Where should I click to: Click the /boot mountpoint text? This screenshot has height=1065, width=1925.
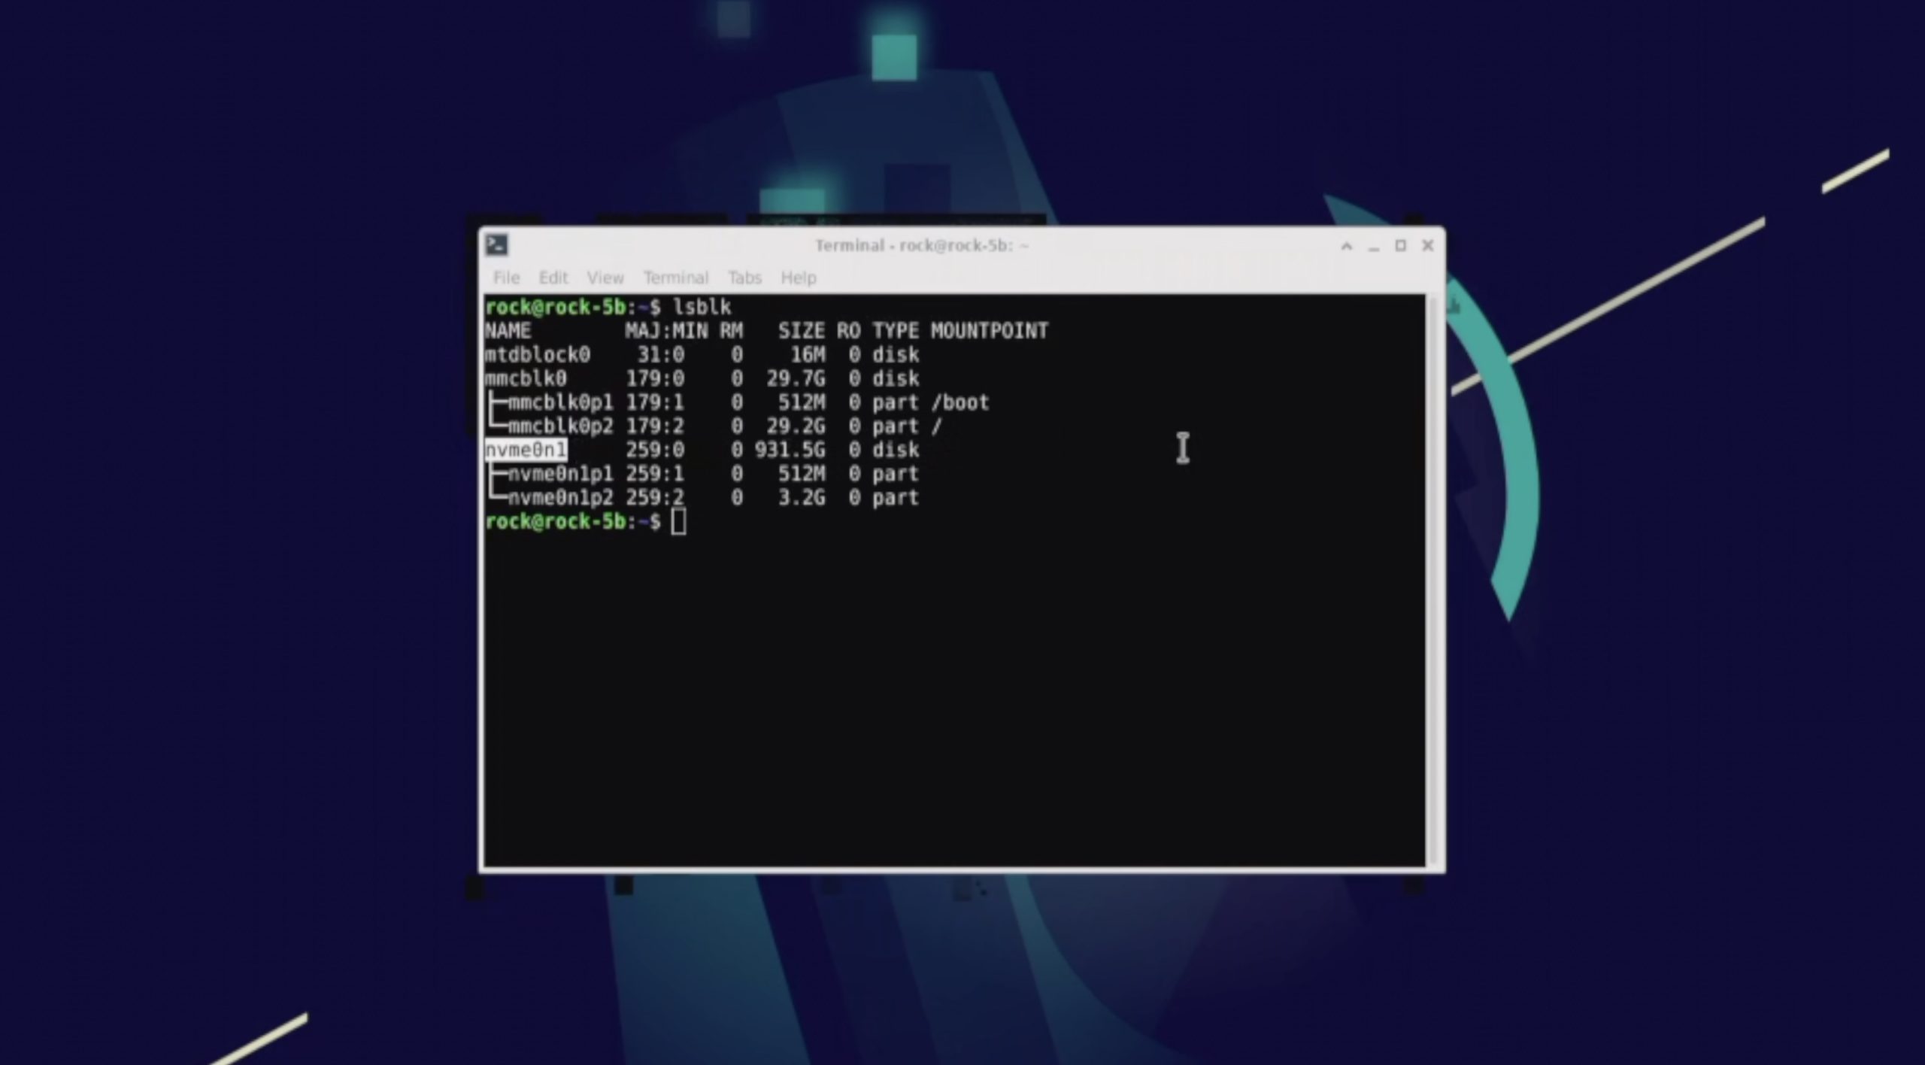(x=960, y=402)
